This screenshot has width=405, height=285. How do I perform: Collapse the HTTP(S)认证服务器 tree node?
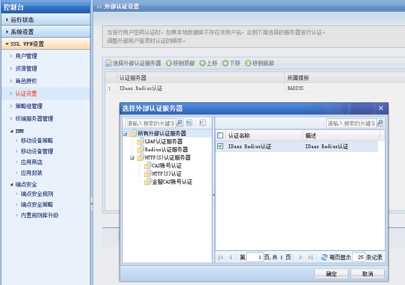[132, 157]
